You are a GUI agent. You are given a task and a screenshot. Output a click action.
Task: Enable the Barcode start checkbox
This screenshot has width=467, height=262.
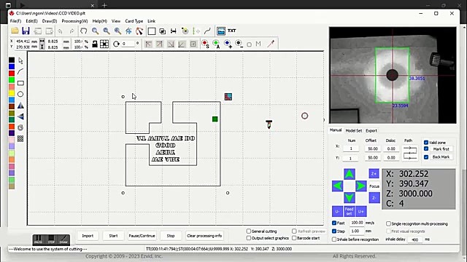click(x=294, y=238)
